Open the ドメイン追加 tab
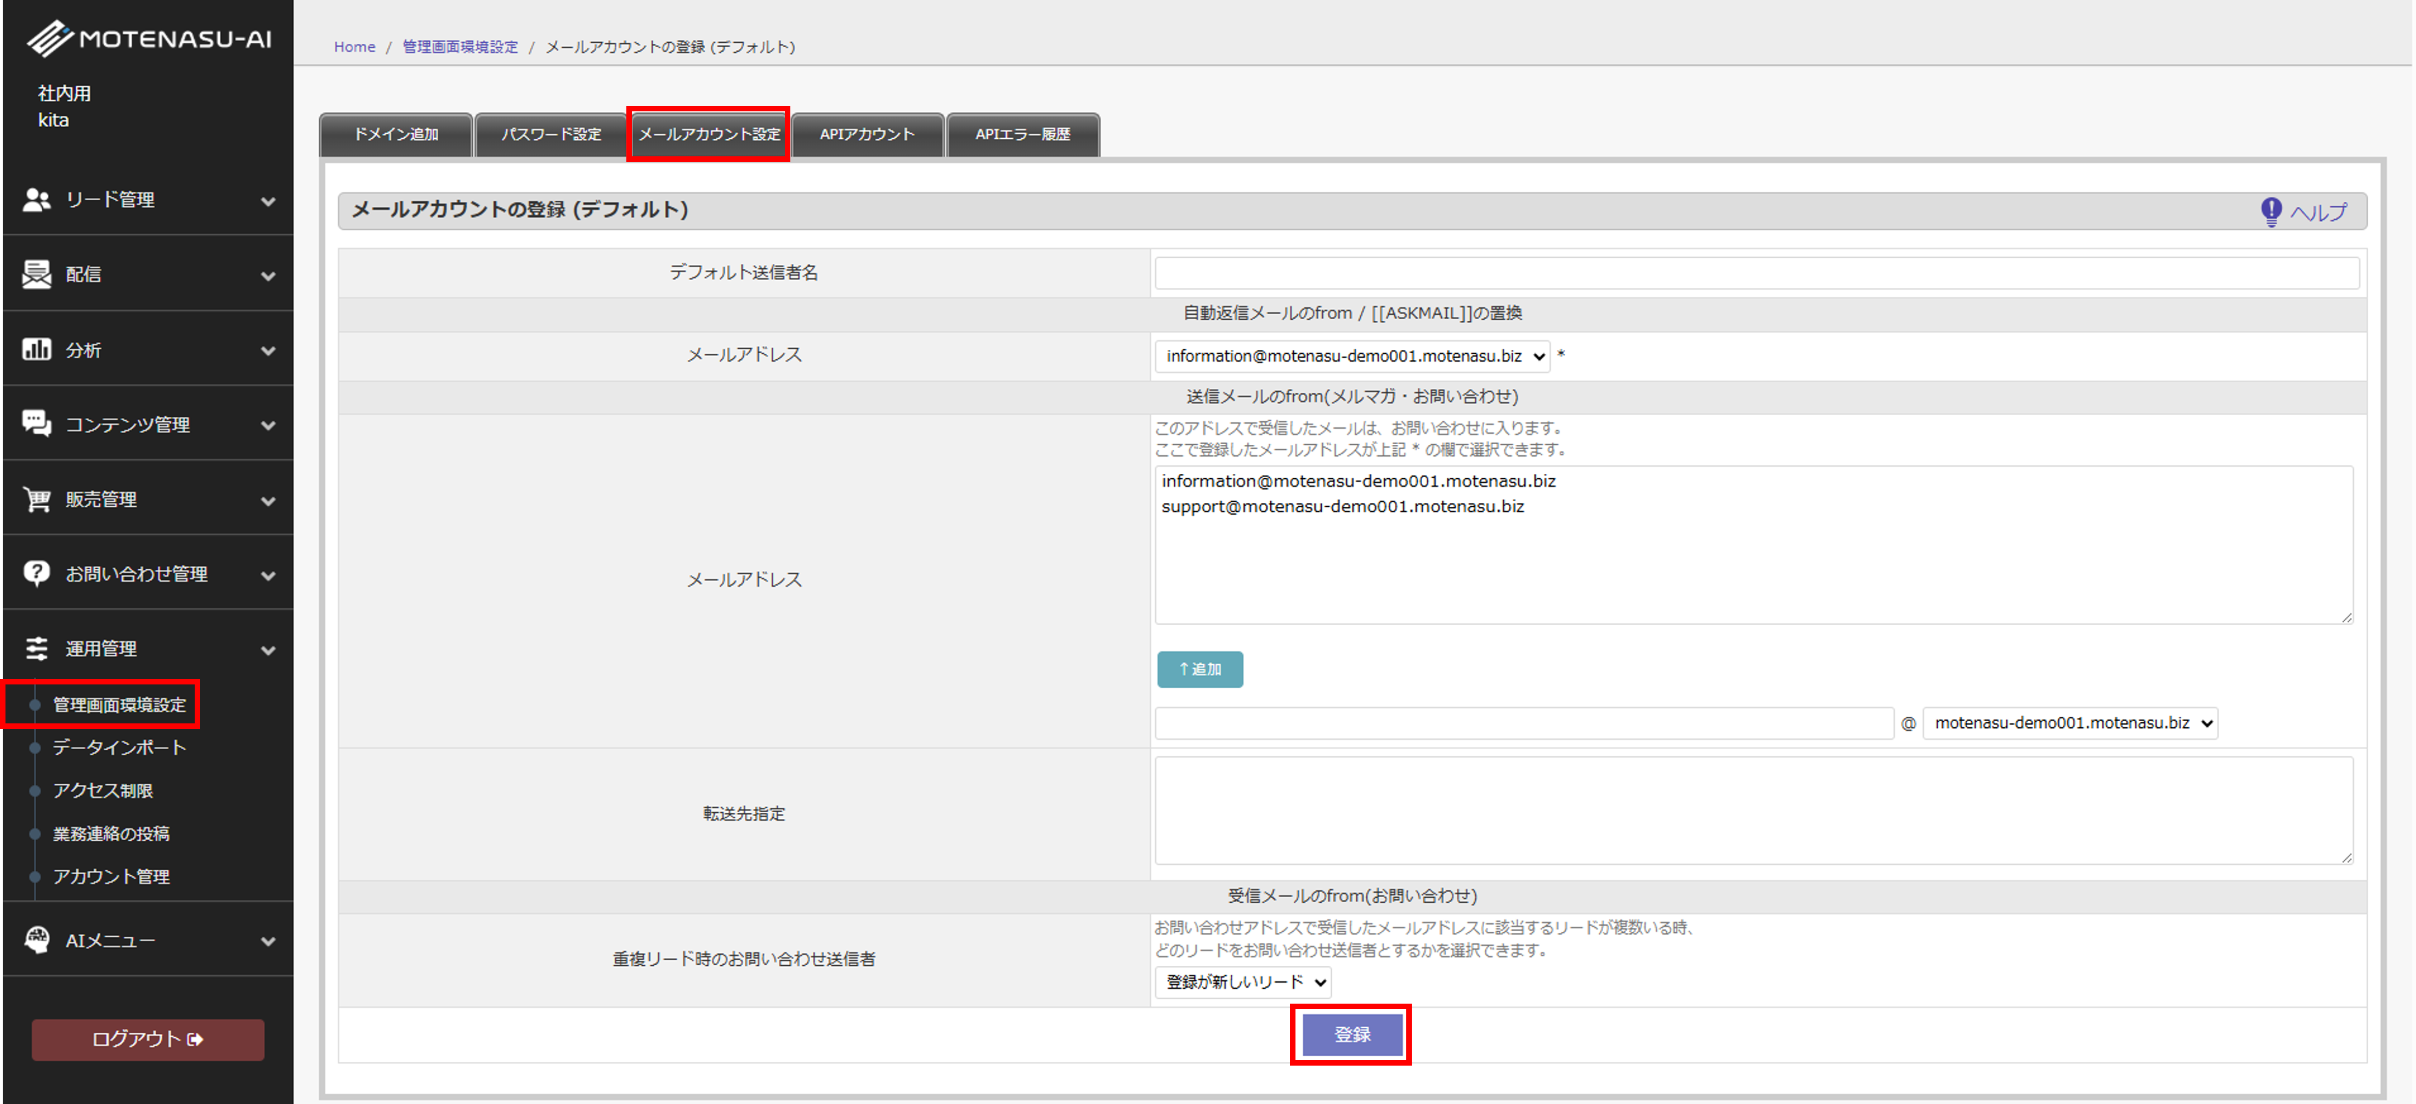 396,135
